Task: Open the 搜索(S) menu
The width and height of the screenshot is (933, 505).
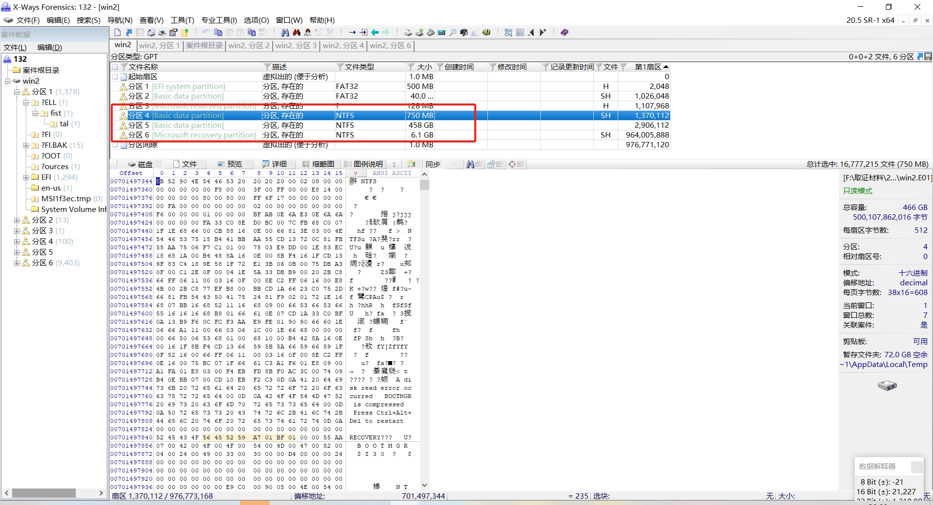Action: click(x=88, y=20)
